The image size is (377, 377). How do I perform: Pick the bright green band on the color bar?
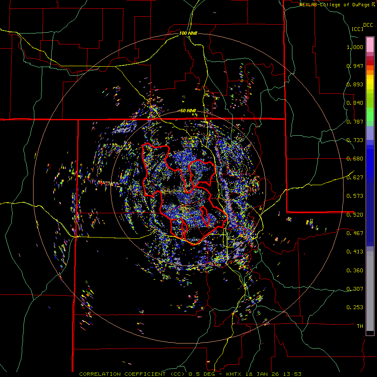[x=370, y=114]
